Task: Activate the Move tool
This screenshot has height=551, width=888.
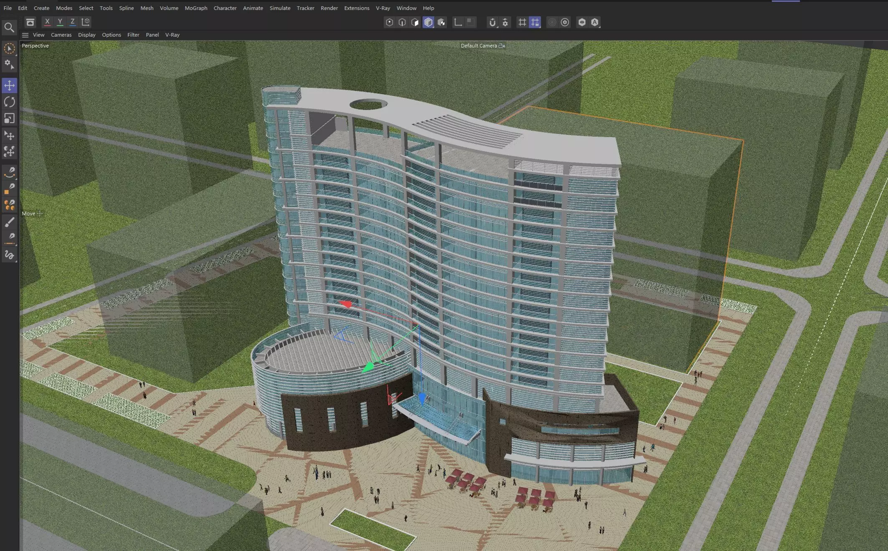Action: point(9,85)
